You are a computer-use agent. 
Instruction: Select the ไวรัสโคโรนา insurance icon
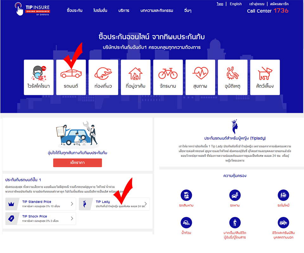coord(39,77)
